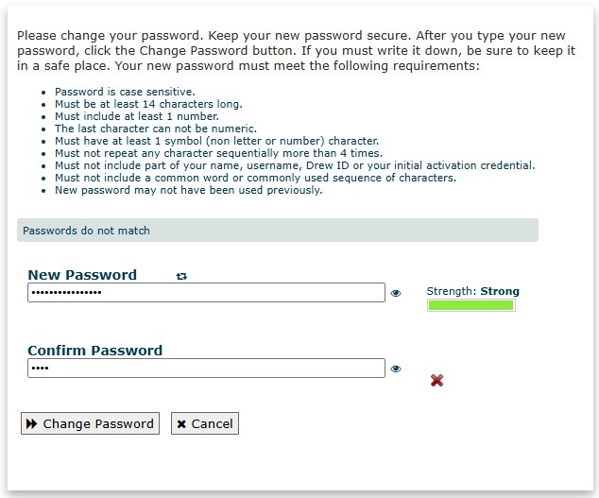Click the 'Passwords do not match' banner

(x=278, y=230)
